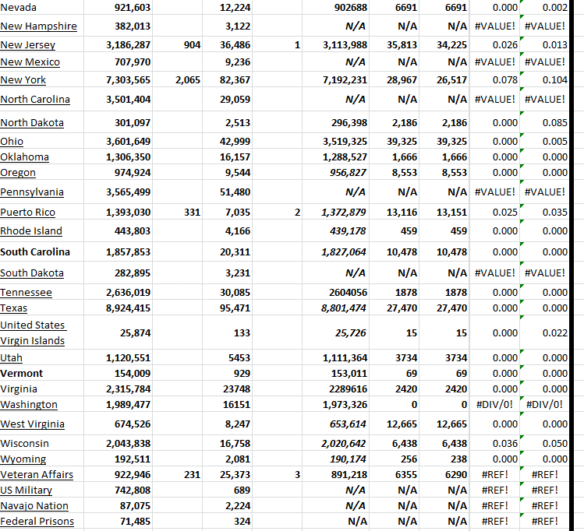Select cell 8,924,415 in Texas row
This screenshot has width=584, height=531.
pos(118,308)
